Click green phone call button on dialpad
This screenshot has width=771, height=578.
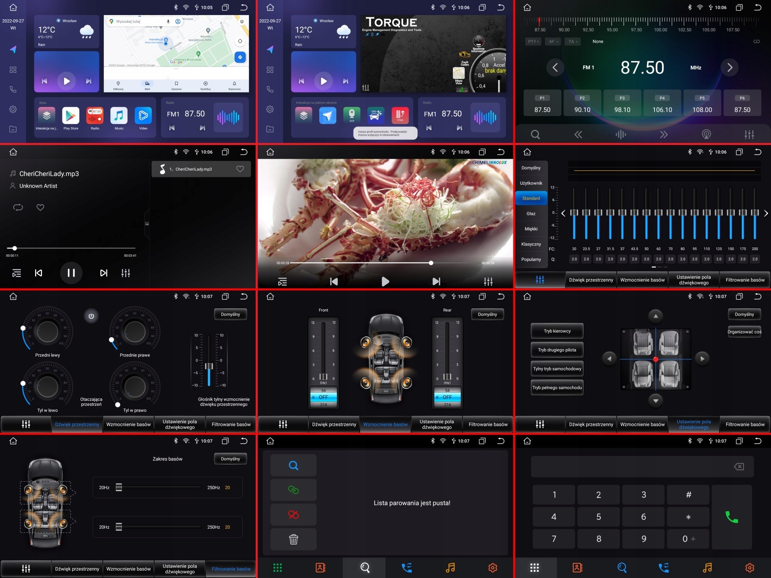coord(731,517)
